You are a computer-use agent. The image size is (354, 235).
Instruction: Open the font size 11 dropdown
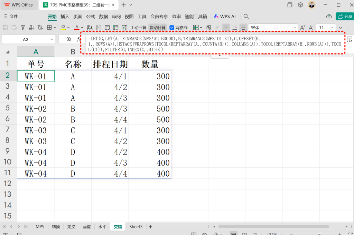coord(332,28)
